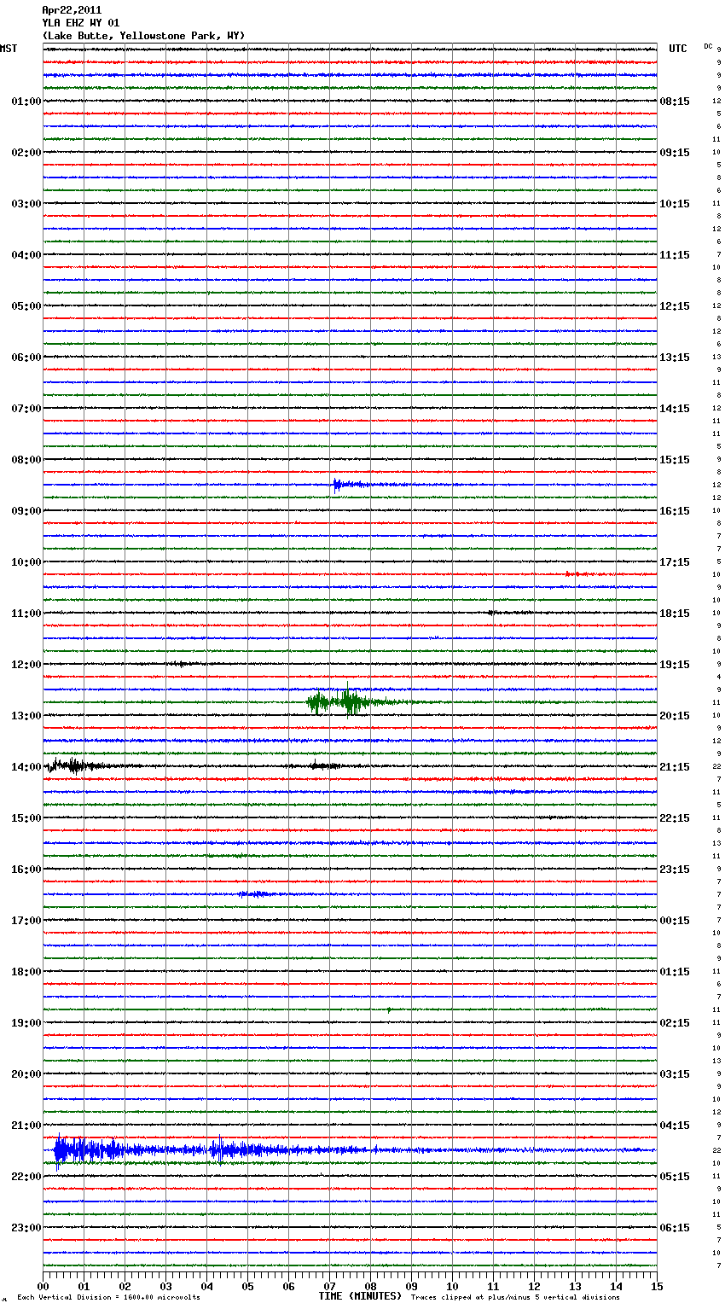Viewport: 725px width, 1309px height.
Task: Select the 01:00 MST hour label
Action: coord(26,102)
